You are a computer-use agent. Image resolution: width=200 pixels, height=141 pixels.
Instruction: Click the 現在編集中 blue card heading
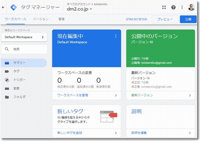click(x=70, y=36)
